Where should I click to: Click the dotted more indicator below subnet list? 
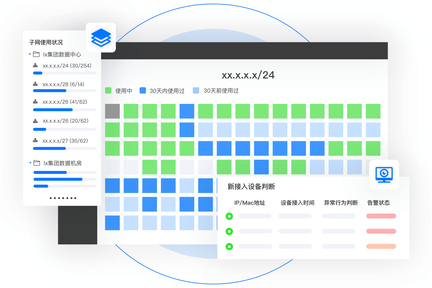(x=63, y=198)
